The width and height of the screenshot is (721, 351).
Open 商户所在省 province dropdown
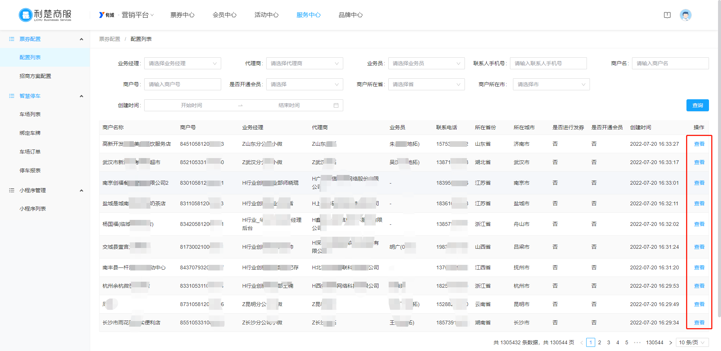(x=427, y=84)
